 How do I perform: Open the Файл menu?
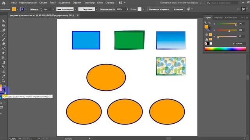14,3
